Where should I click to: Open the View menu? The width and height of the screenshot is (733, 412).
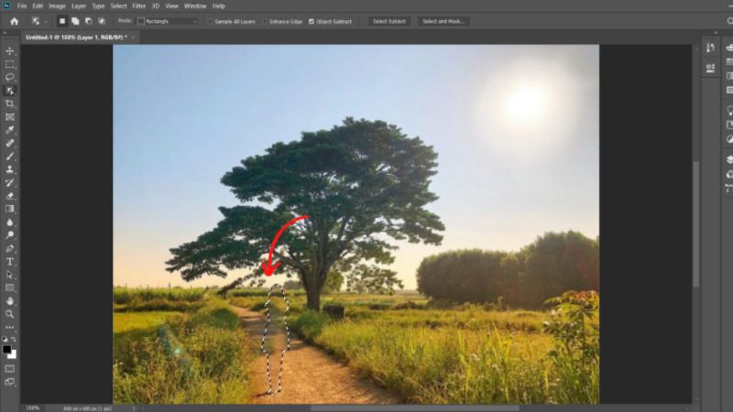[x=171, y=6]
